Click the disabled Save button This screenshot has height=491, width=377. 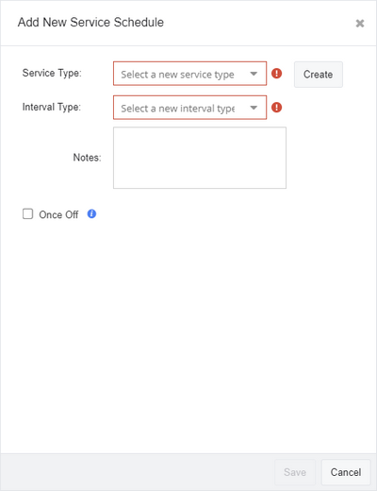(295, 472)
